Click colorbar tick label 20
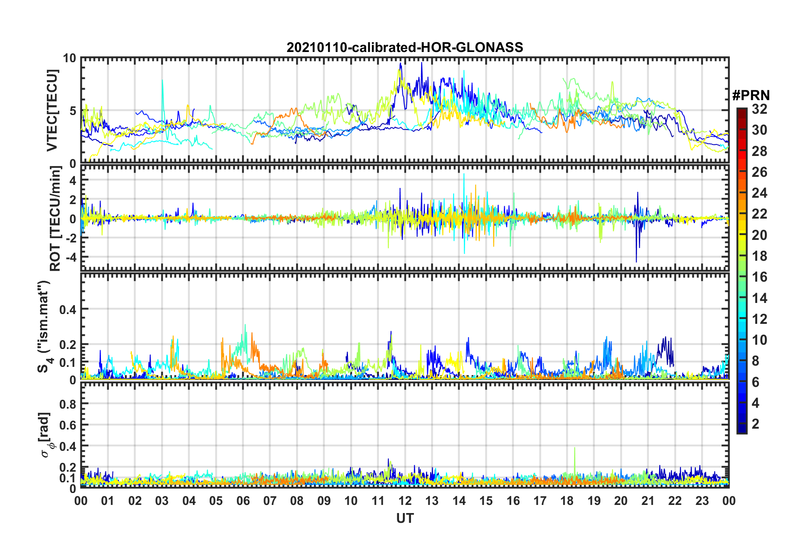The image size is (810, 542). [x=759, y=235]
